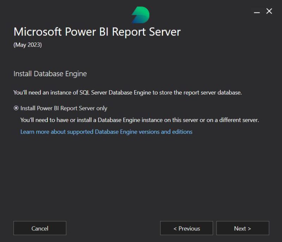
Task: Click the close X icon
Action: coord(269,11)
